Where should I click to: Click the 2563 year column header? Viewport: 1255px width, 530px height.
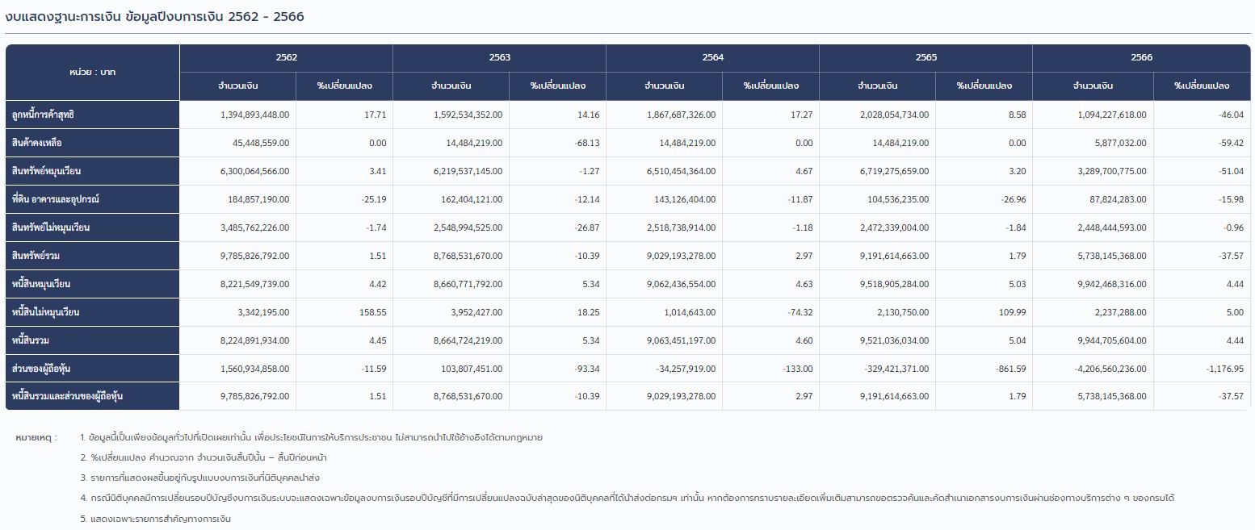[499, 58]
